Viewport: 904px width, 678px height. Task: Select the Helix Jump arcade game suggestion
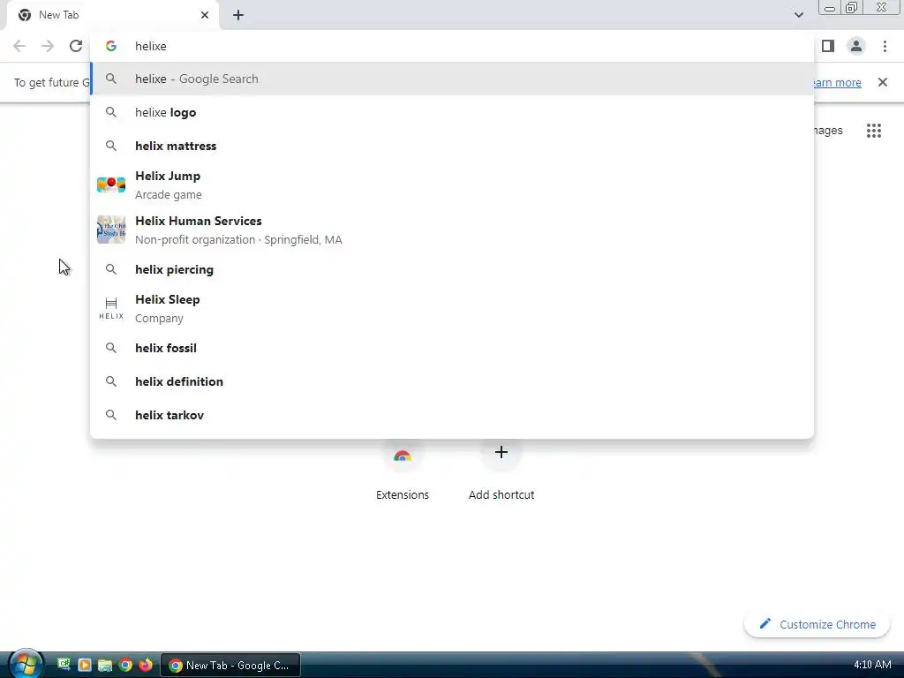coord(452,185)
